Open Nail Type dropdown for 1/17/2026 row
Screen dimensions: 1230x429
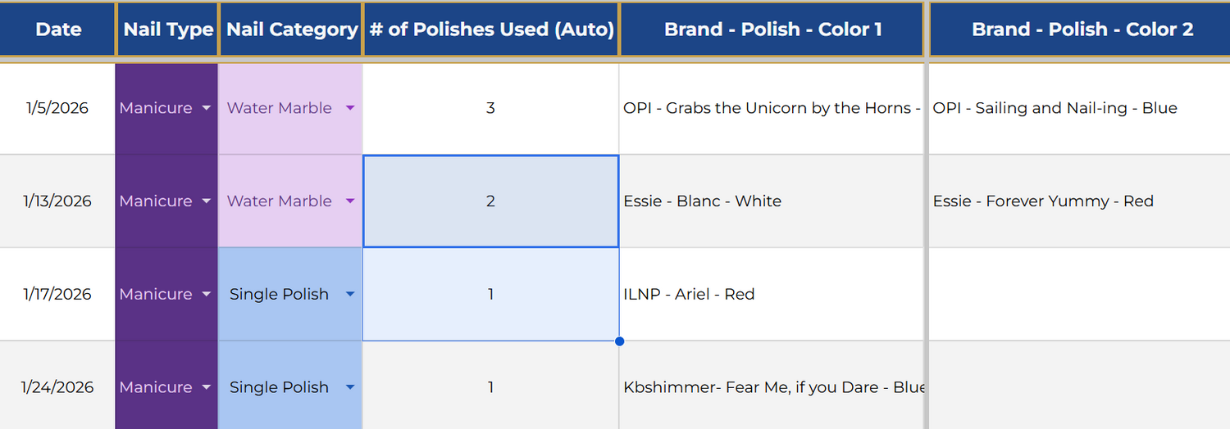[207, 295]
